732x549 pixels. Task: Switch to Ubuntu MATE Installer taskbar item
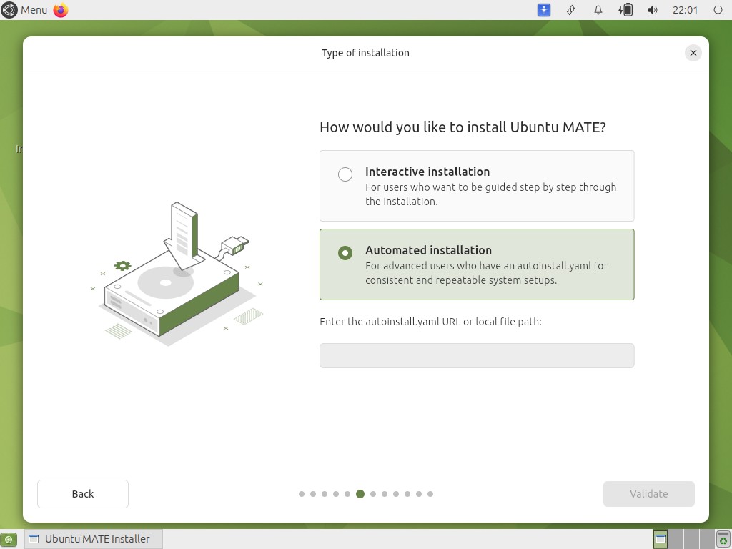(x=94, y=539)
